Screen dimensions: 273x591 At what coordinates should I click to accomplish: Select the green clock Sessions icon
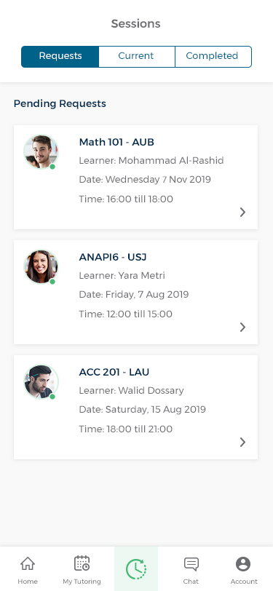click(136, 568)
